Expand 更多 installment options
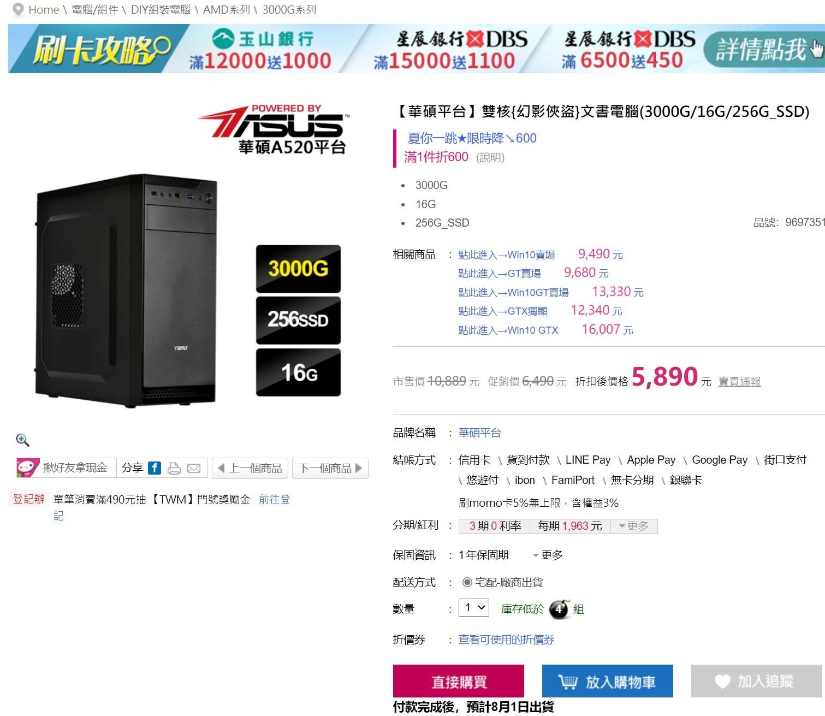The width and height of the screenshot is (825, 716). point(634,526)
